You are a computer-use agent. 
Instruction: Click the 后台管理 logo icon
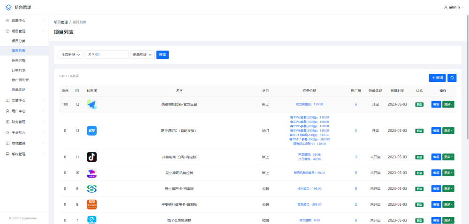coord(8,7)
